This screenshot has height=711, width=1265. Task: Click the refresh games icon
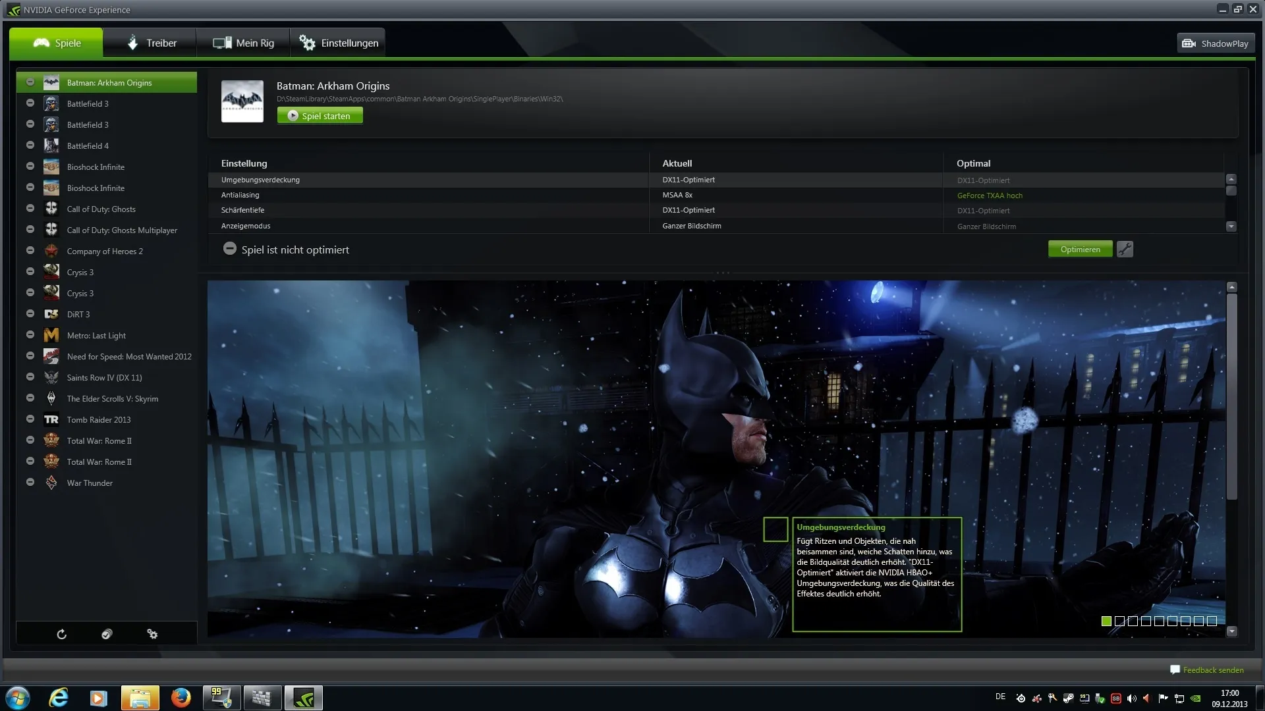(x=61, y=634)
